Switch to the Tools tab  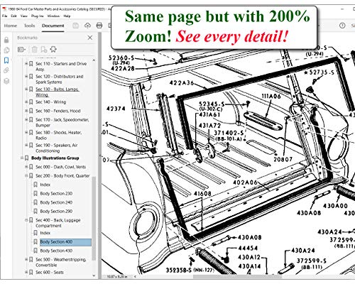[29, 26]
